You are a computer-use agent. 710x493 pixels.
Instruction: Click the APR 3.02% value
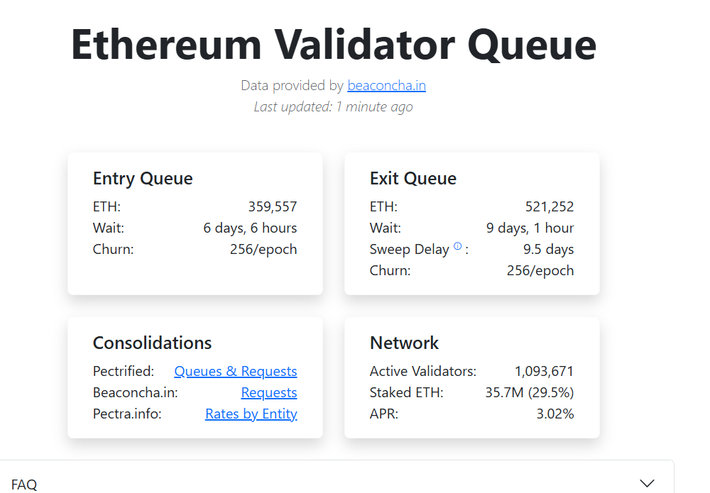[555, 414]
